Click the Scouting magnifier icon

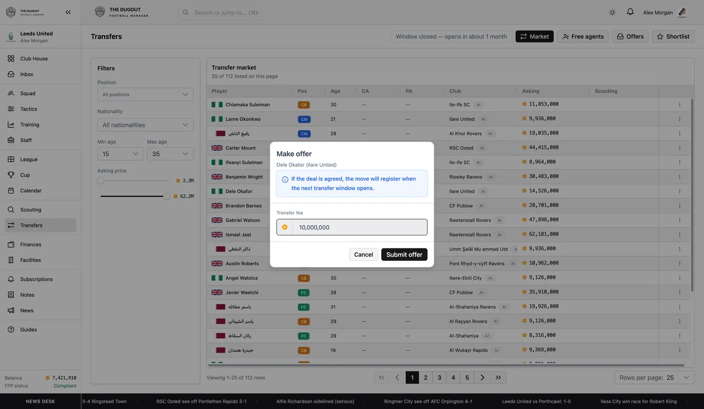11,209
